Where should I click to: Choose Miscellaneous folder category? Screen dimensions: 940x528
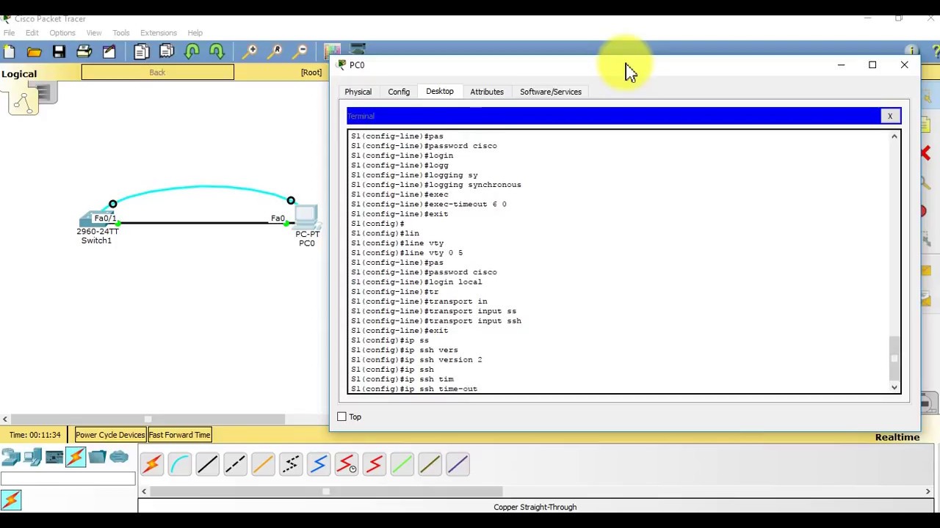97,457
